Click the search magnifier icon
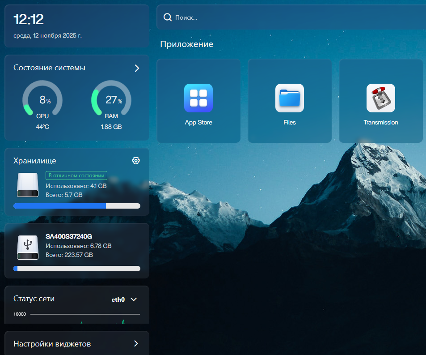 (x=167, y=17)
